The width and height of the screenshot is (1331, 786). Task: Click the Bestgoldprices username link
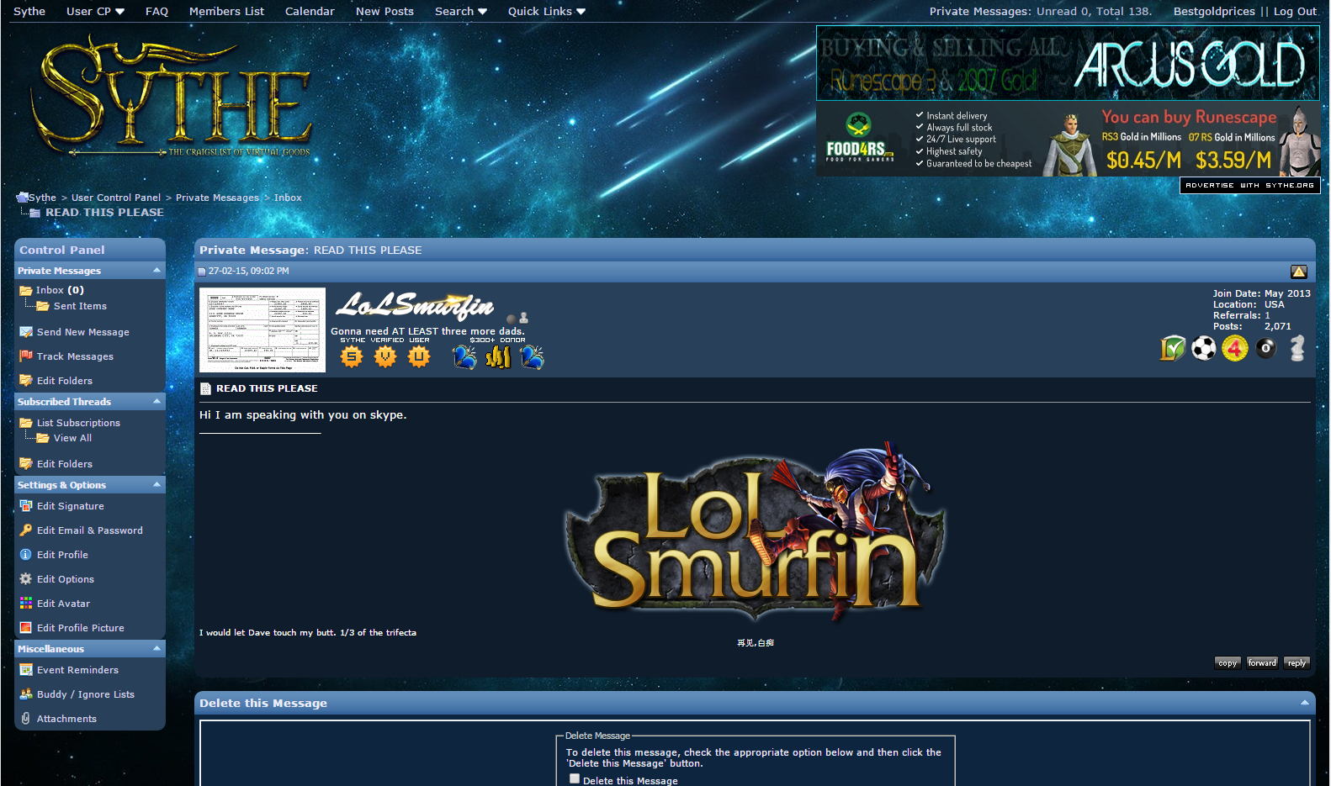tap(1214, 11)
